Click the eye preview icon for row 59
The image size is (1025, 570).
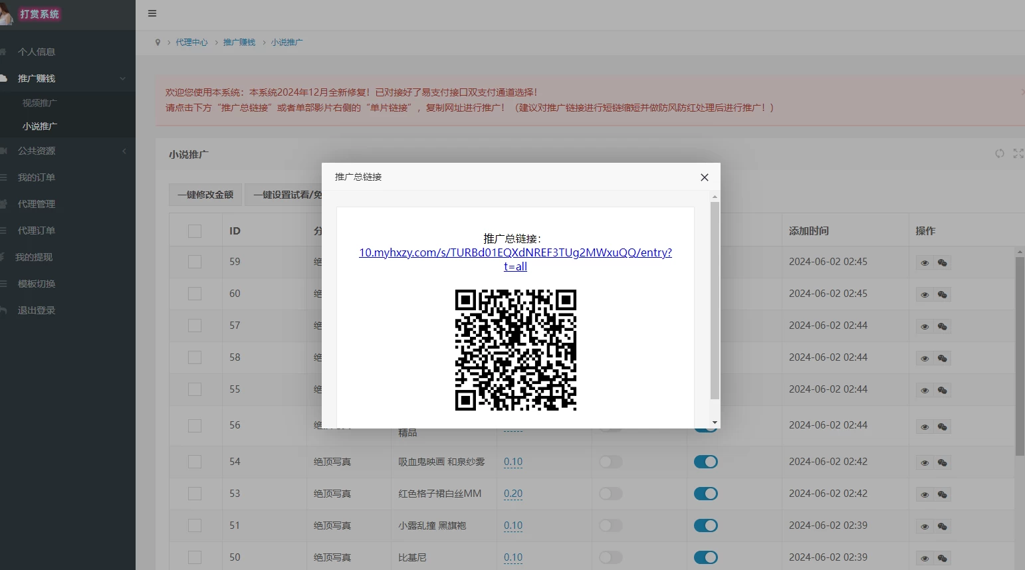point(925,263)
